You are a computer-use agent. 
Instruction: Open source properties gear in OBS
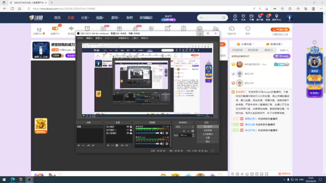[x=117, y=146]
